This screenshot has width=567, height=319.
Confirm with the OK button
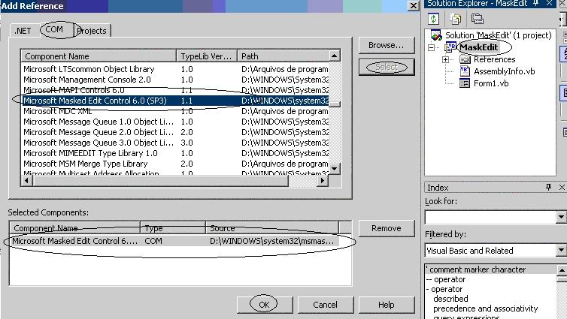tap(265, 305)
